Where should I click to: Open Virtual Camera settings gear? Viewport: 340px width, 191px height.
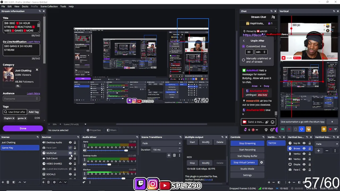tap(261, 162)
